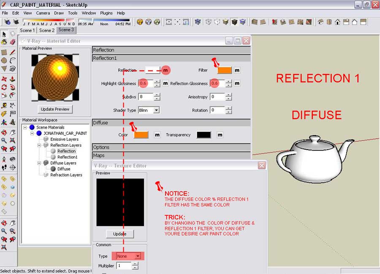Select the Tape Measure tool
380x274 pixels.
point(4,105)
